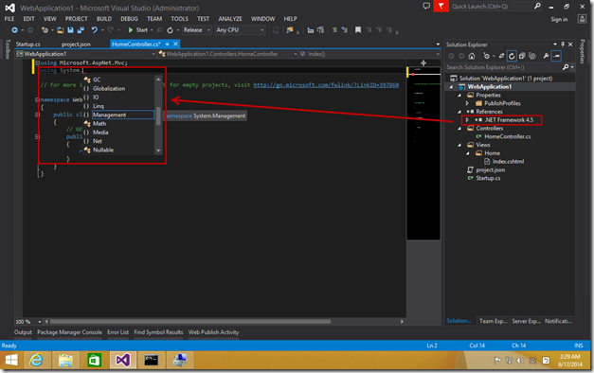The height and width of the screenshot is (373, 594).
Task: Click IntelliSense list scroll down arrow
Action: pyautogui.click(x=158, y=151)
